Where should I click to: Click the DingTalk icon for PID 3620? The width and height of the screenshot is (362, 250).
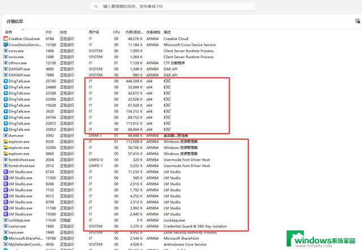pyautogui.click(x=6, y=111)
